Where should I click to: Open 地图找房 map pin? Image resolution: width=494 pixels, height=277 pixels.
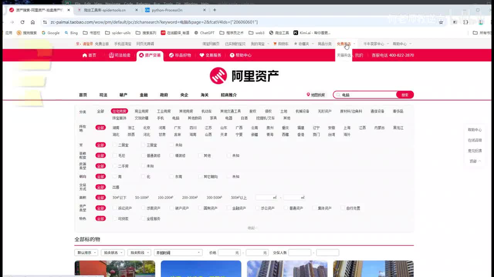point(316,95)
